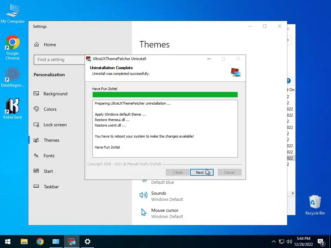This screenshot has height=248, width=331.
Task: Click the disabled Back button
Action: [177, 172]
